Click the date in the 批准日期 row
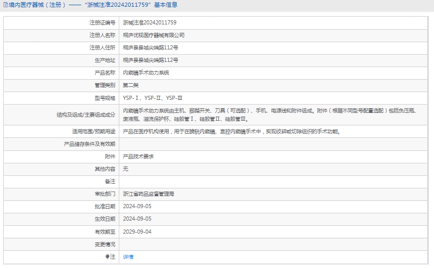 [x=137, y=207]
